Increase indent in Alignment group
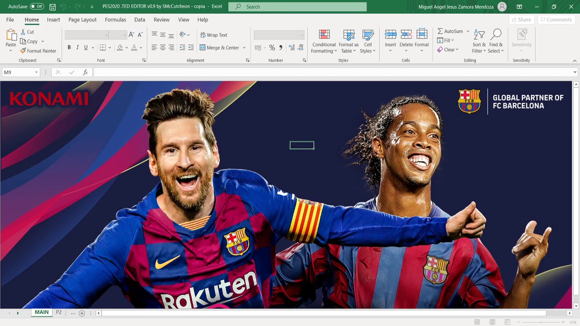The height and width of the screenshot is (326, 580). click(x=191, y=48)
